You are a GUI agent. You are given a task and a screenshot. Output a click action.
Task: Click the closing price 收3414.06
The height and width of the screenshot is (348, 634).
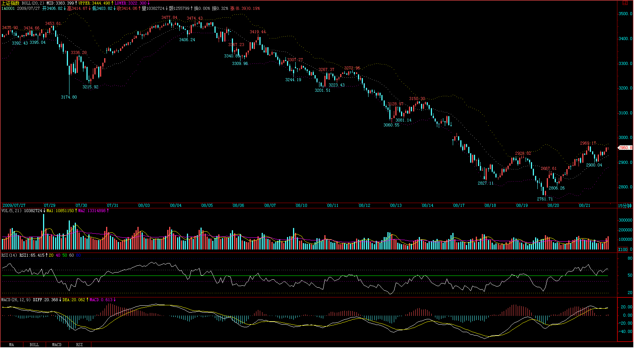pos(127,8)
